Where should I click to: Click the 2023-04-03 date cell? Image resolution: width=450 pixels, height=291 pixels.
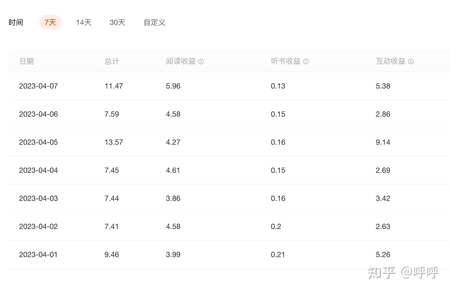coord(38,199)
